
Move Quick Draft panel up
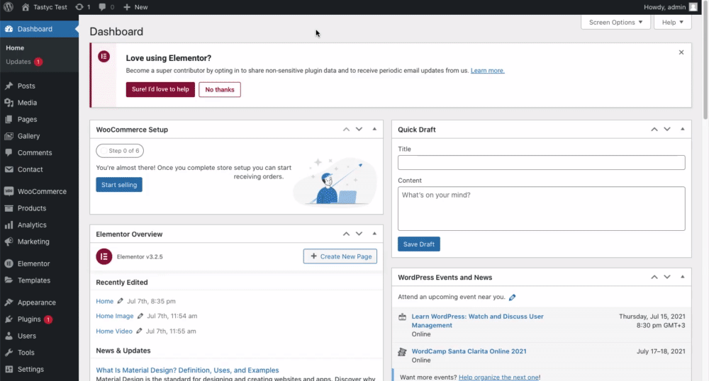[654, 129]
